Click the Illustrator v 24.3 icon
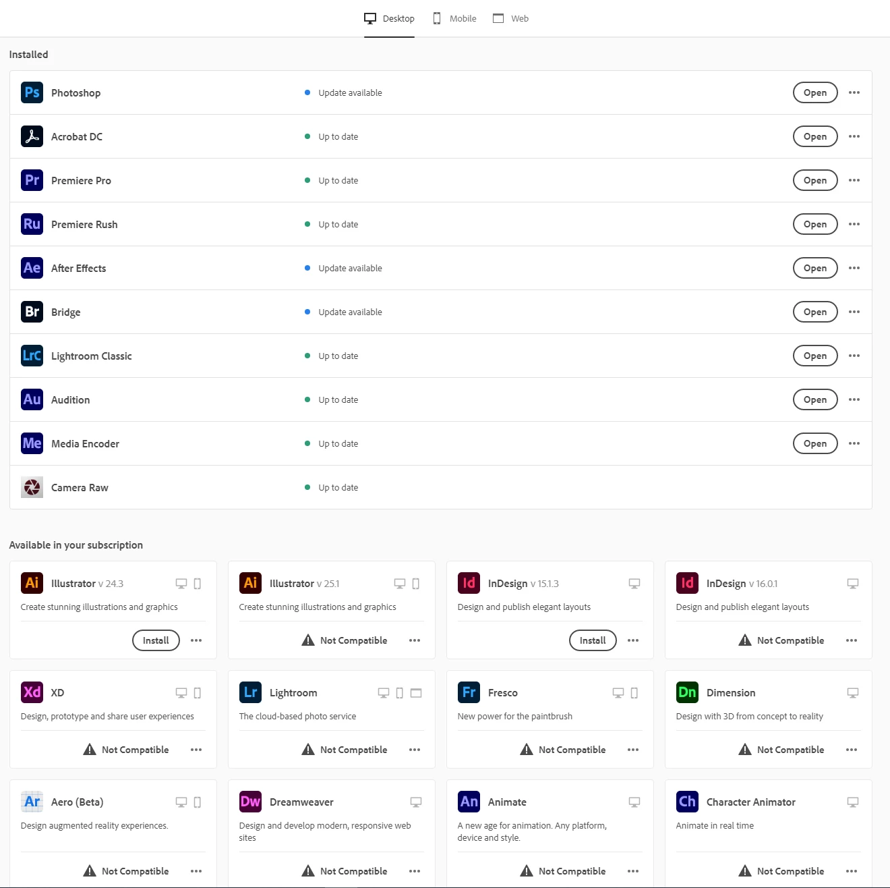The height and width of the screenshot is (888, 890). pos(32,583)
